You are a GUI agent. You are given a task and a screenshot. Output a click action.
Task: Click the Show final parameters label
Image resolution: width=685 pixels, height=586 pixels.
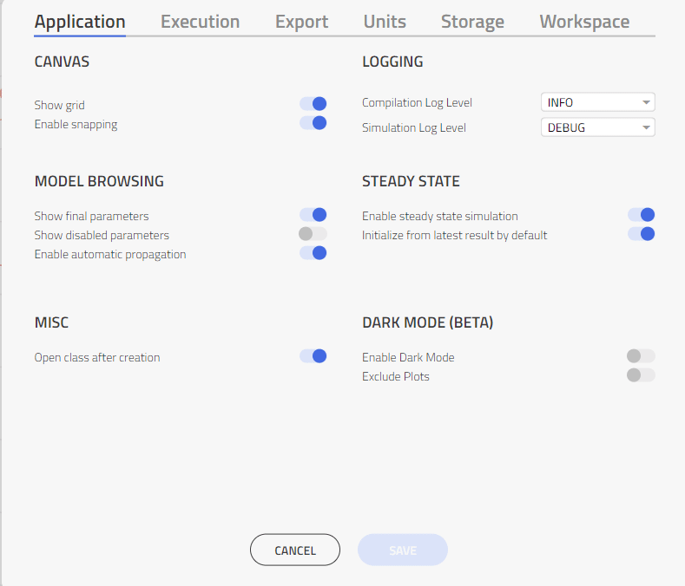coord(92,216)
